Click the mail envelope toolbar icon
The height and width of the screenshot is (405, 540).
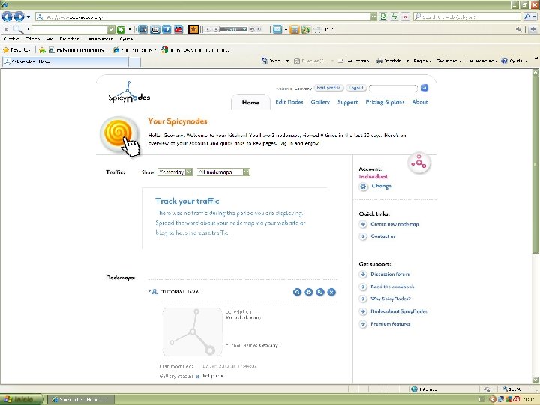[277, 29]
